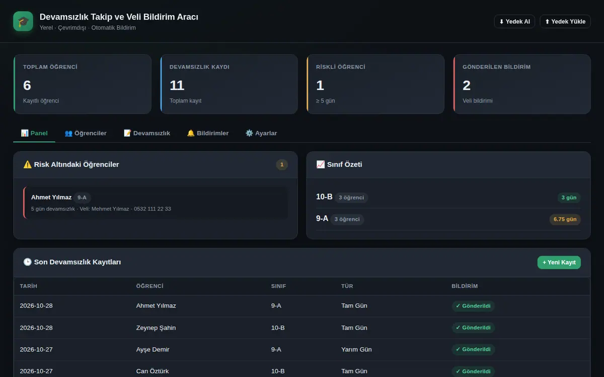Select the Gönderilen Bildirim stat card
The width and height of the screenshot is (604, 377).
coord(522,84)
